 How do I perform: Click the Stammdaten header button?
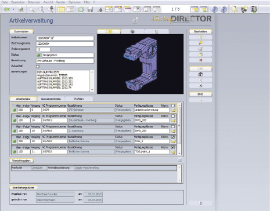point(21,31)
